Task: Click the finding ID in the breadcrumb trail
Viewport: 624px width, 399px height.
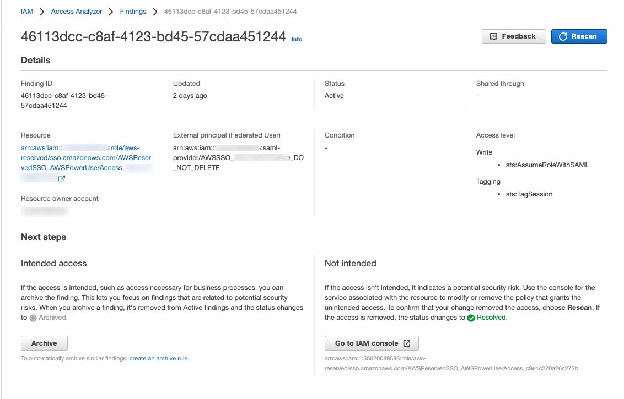Action: pos(230,12)
